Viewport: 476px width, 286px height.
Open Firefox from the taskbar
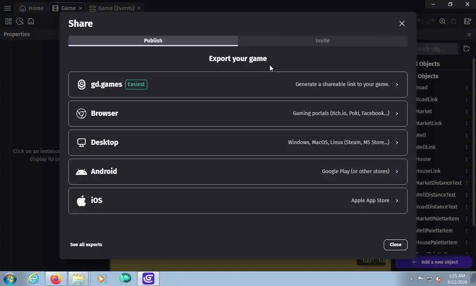pos(56,279)
